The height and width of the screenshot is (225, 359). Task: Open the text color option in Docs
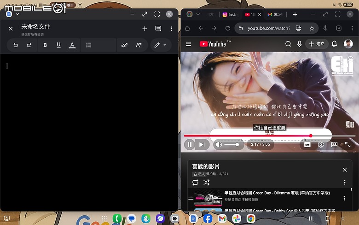click(72, 45)
